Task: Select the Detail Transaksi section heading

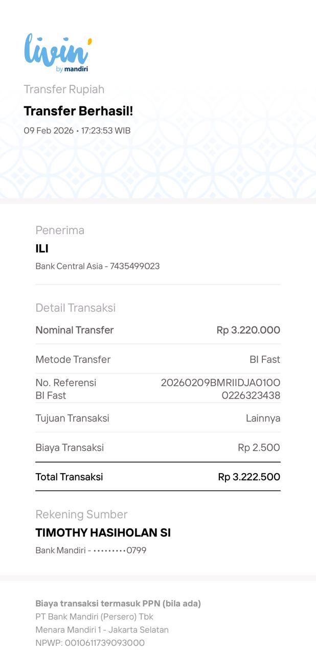Action: click(76, 308)
